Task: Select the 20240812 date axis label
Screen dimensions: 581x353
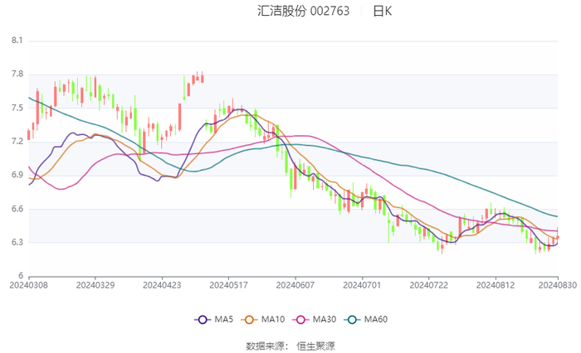Action: point(495,286)
